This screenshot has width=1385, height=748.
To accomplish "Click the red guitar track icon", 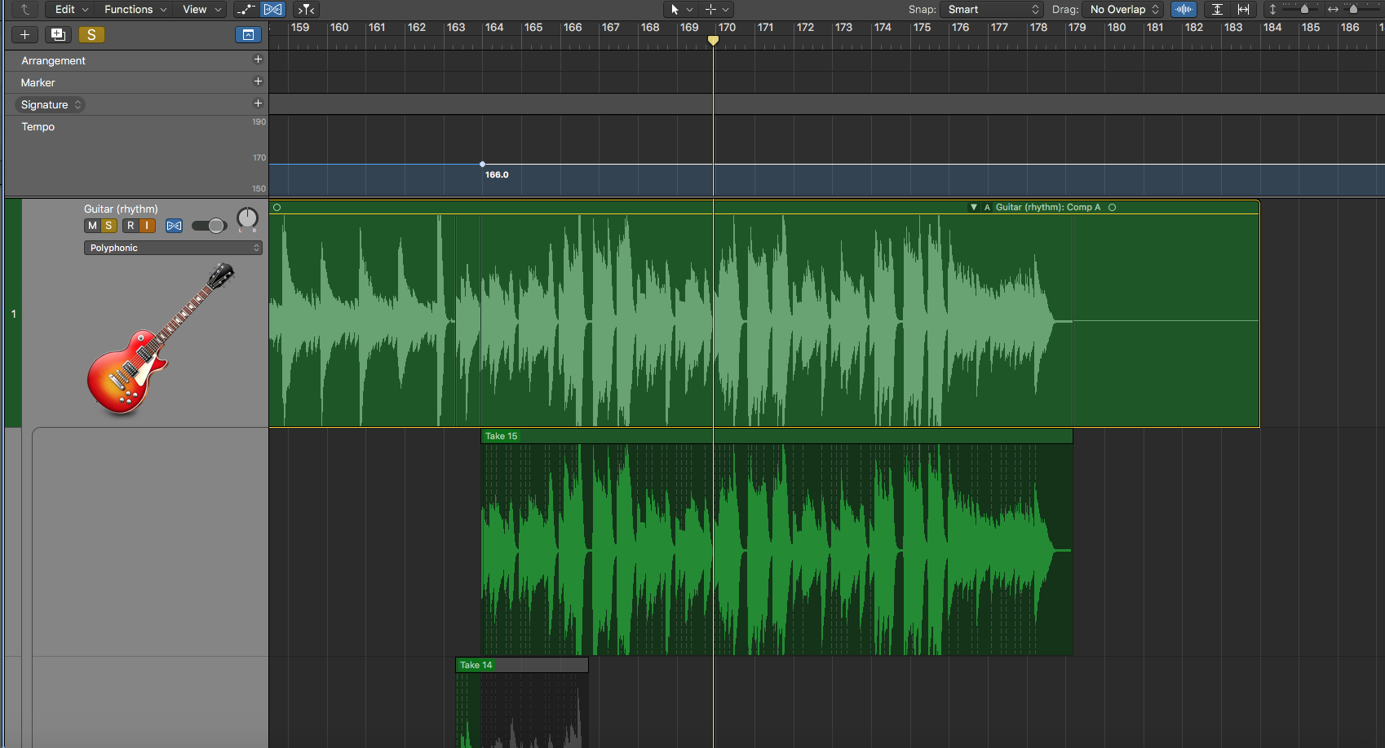I will click(161, 337).
